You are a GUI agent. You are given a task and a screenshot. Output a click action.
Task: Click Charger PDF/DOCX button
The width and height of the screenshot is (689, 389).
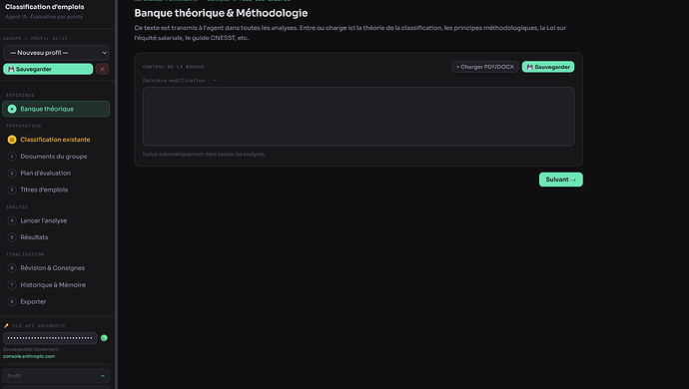(485, 67)
